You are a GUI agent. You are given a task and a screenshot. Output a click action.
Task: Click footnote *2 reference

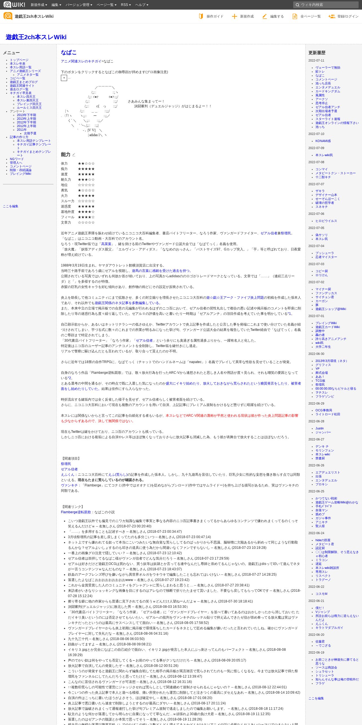point(69,378)
